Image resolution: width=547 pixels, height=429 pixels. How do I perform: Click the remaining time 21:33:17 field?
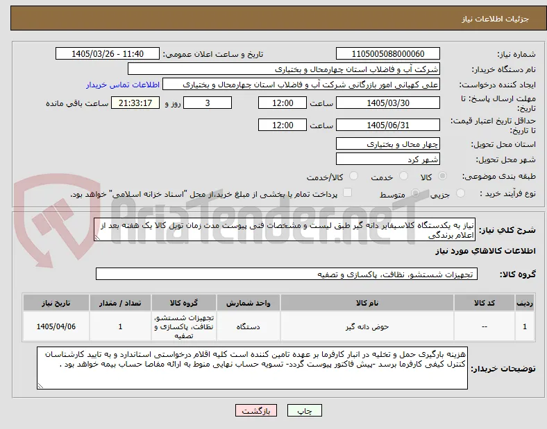coord(135,103)
